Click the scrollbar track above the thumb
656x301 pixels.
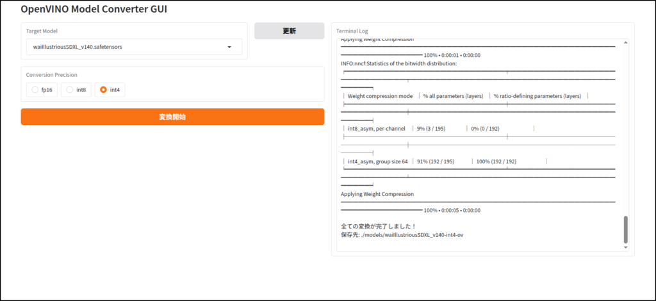(x=626, y=128)
